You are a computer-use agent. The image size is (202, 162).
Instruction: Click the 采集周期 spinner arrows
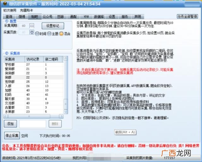(x=32, y=26)
